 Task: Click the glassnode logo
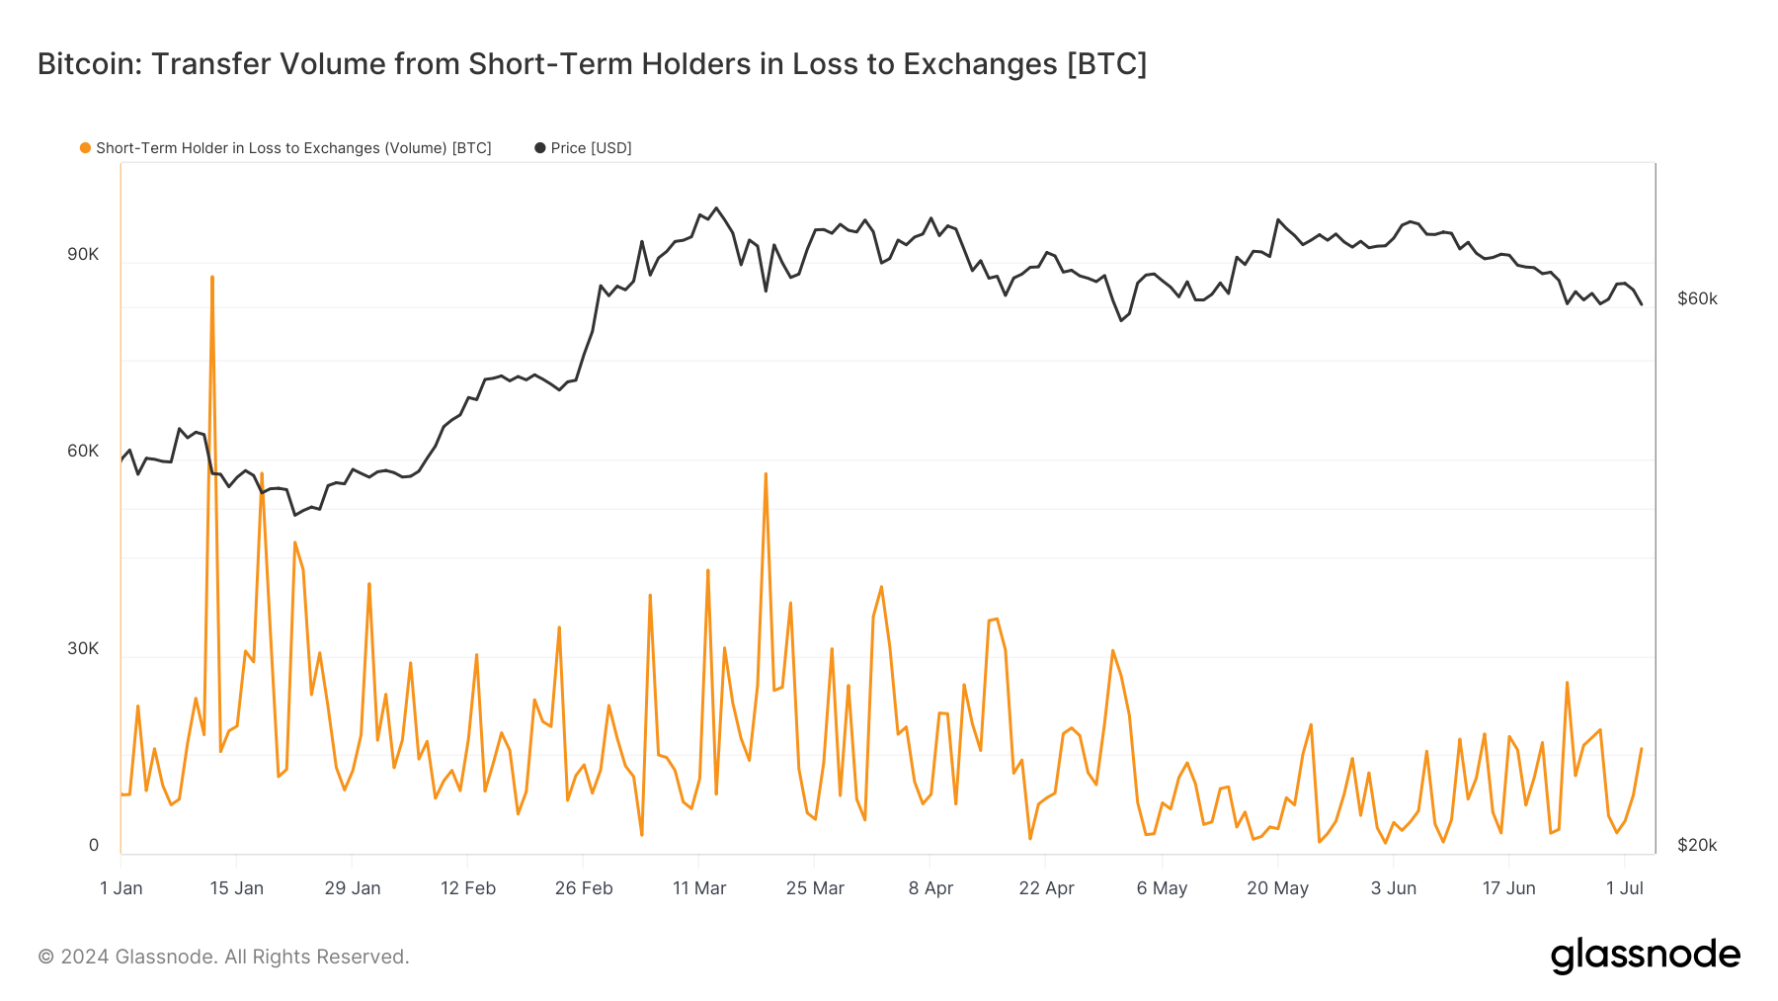pos(1646,955)
